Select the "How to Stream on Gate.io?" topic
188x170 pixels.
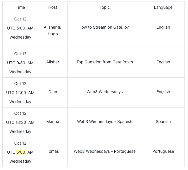point(104,27)
